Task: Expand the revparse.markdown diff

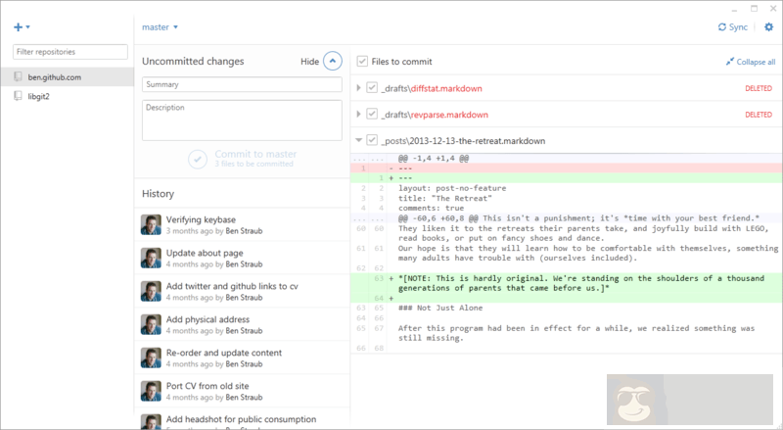Action: click(x=359, y=115)
